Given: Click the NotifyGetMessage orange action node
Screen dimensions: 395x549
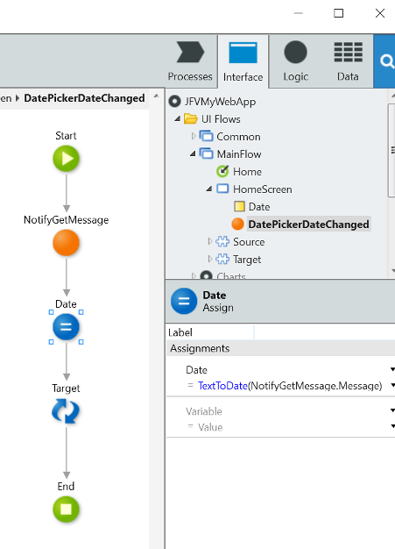Looking at the screenshot, I should [x=66, y=243].
